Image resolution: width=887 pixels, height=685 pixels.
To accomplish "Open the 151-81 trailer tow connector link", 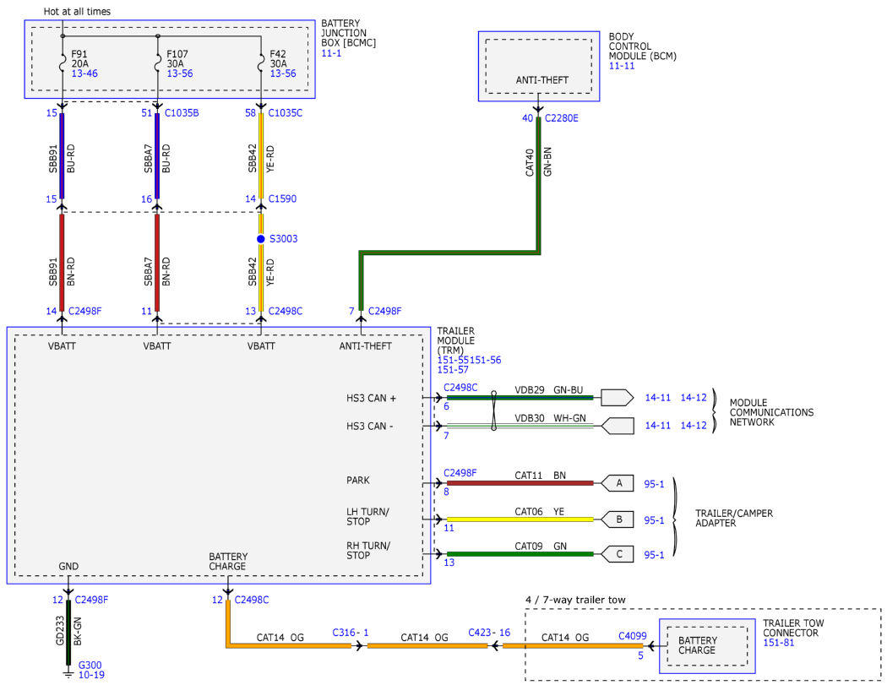I will tap(778, 643).
